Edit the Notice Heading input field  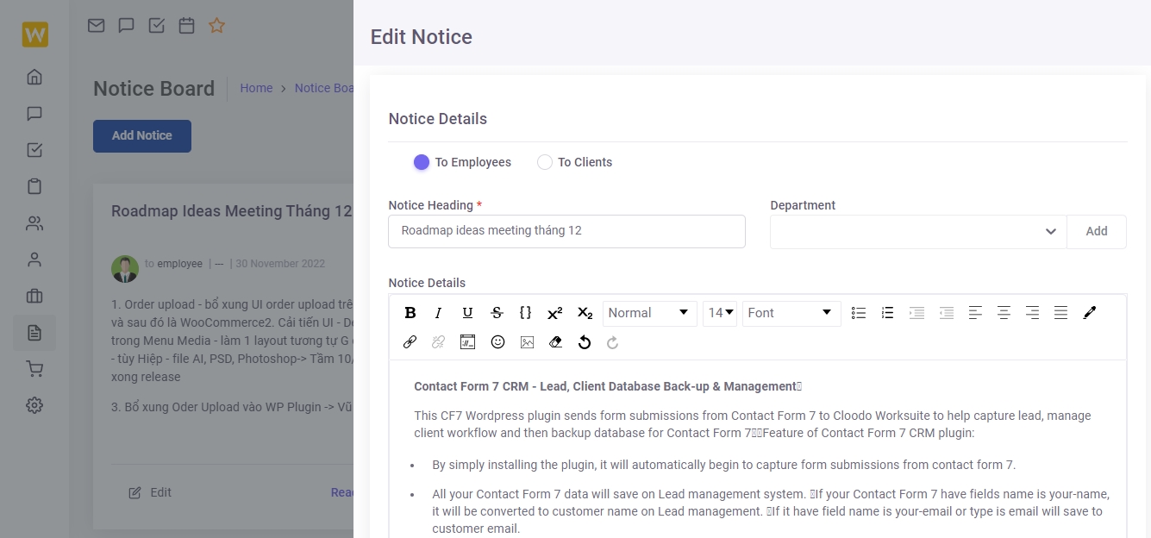(566, 231)
